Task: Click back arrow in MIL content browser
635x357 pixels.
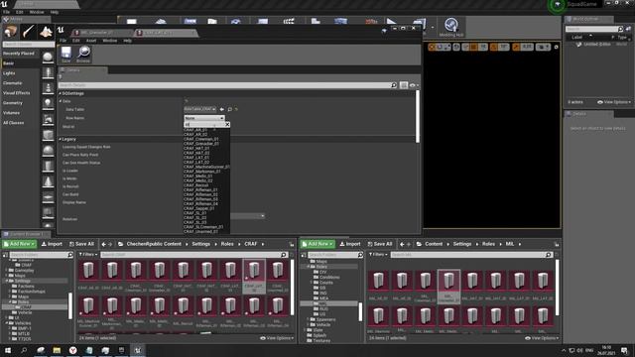Action: tap(402, 244)
